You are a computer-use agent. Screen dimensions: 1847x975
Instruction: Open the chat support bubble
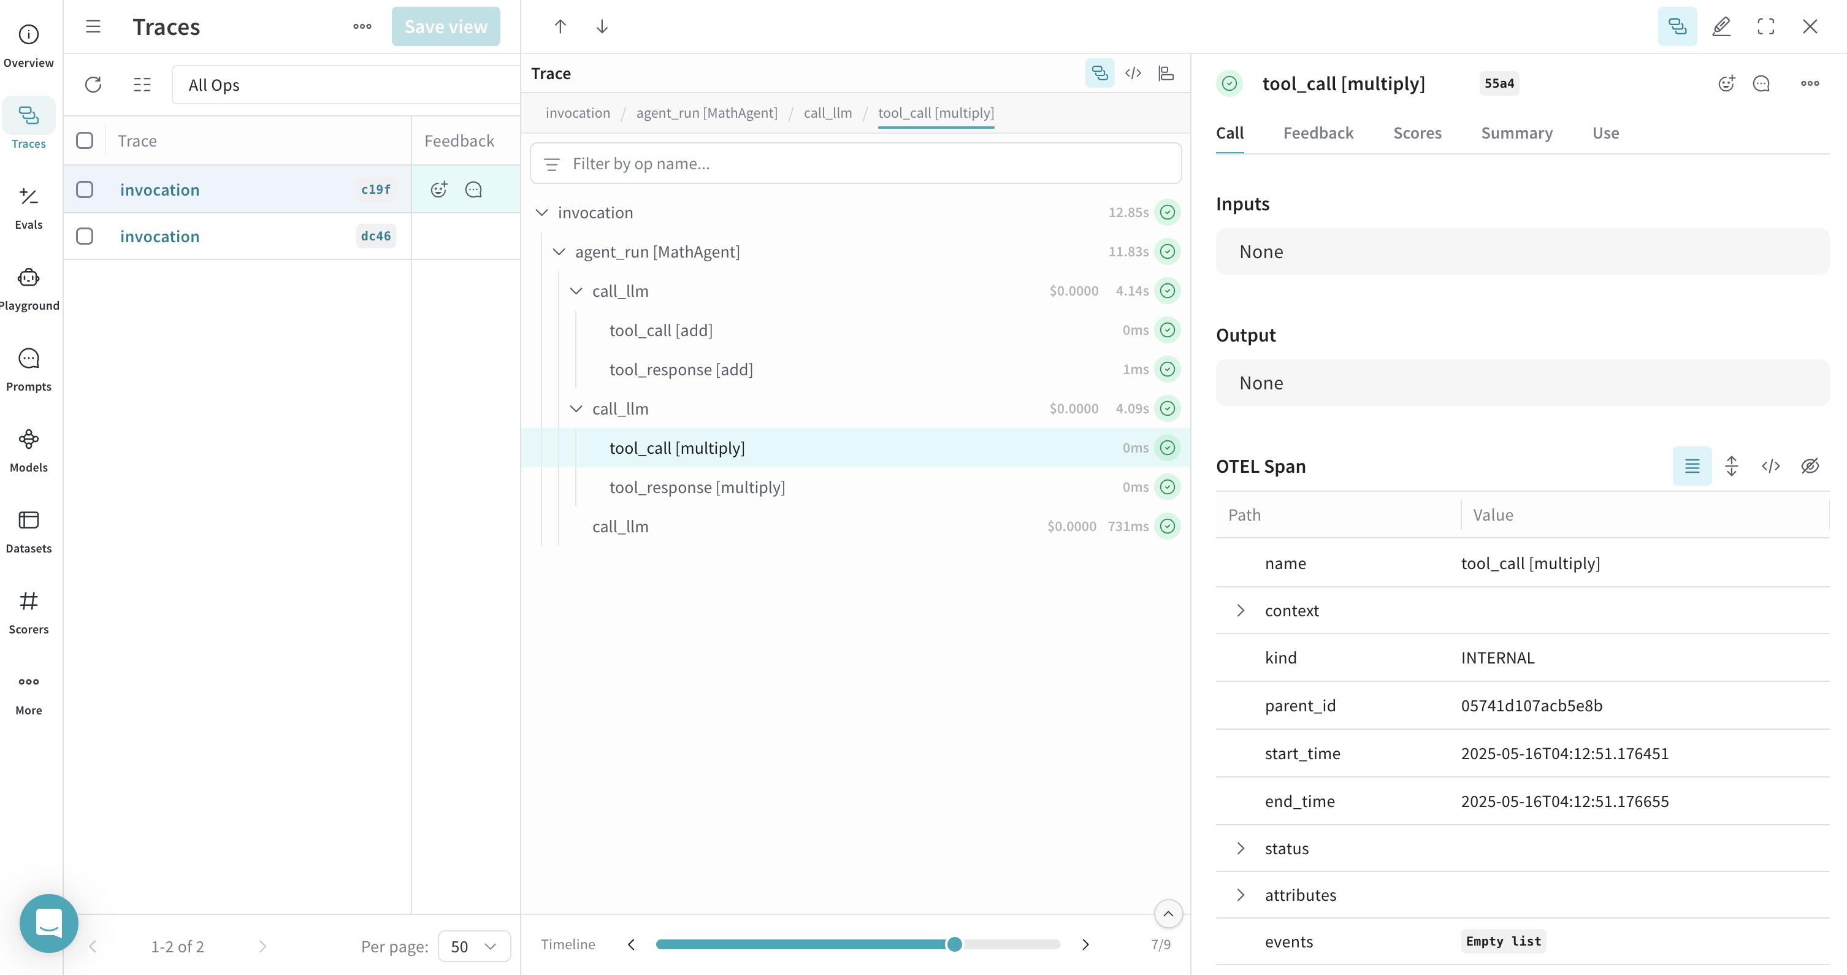click(x=49, y=923)
